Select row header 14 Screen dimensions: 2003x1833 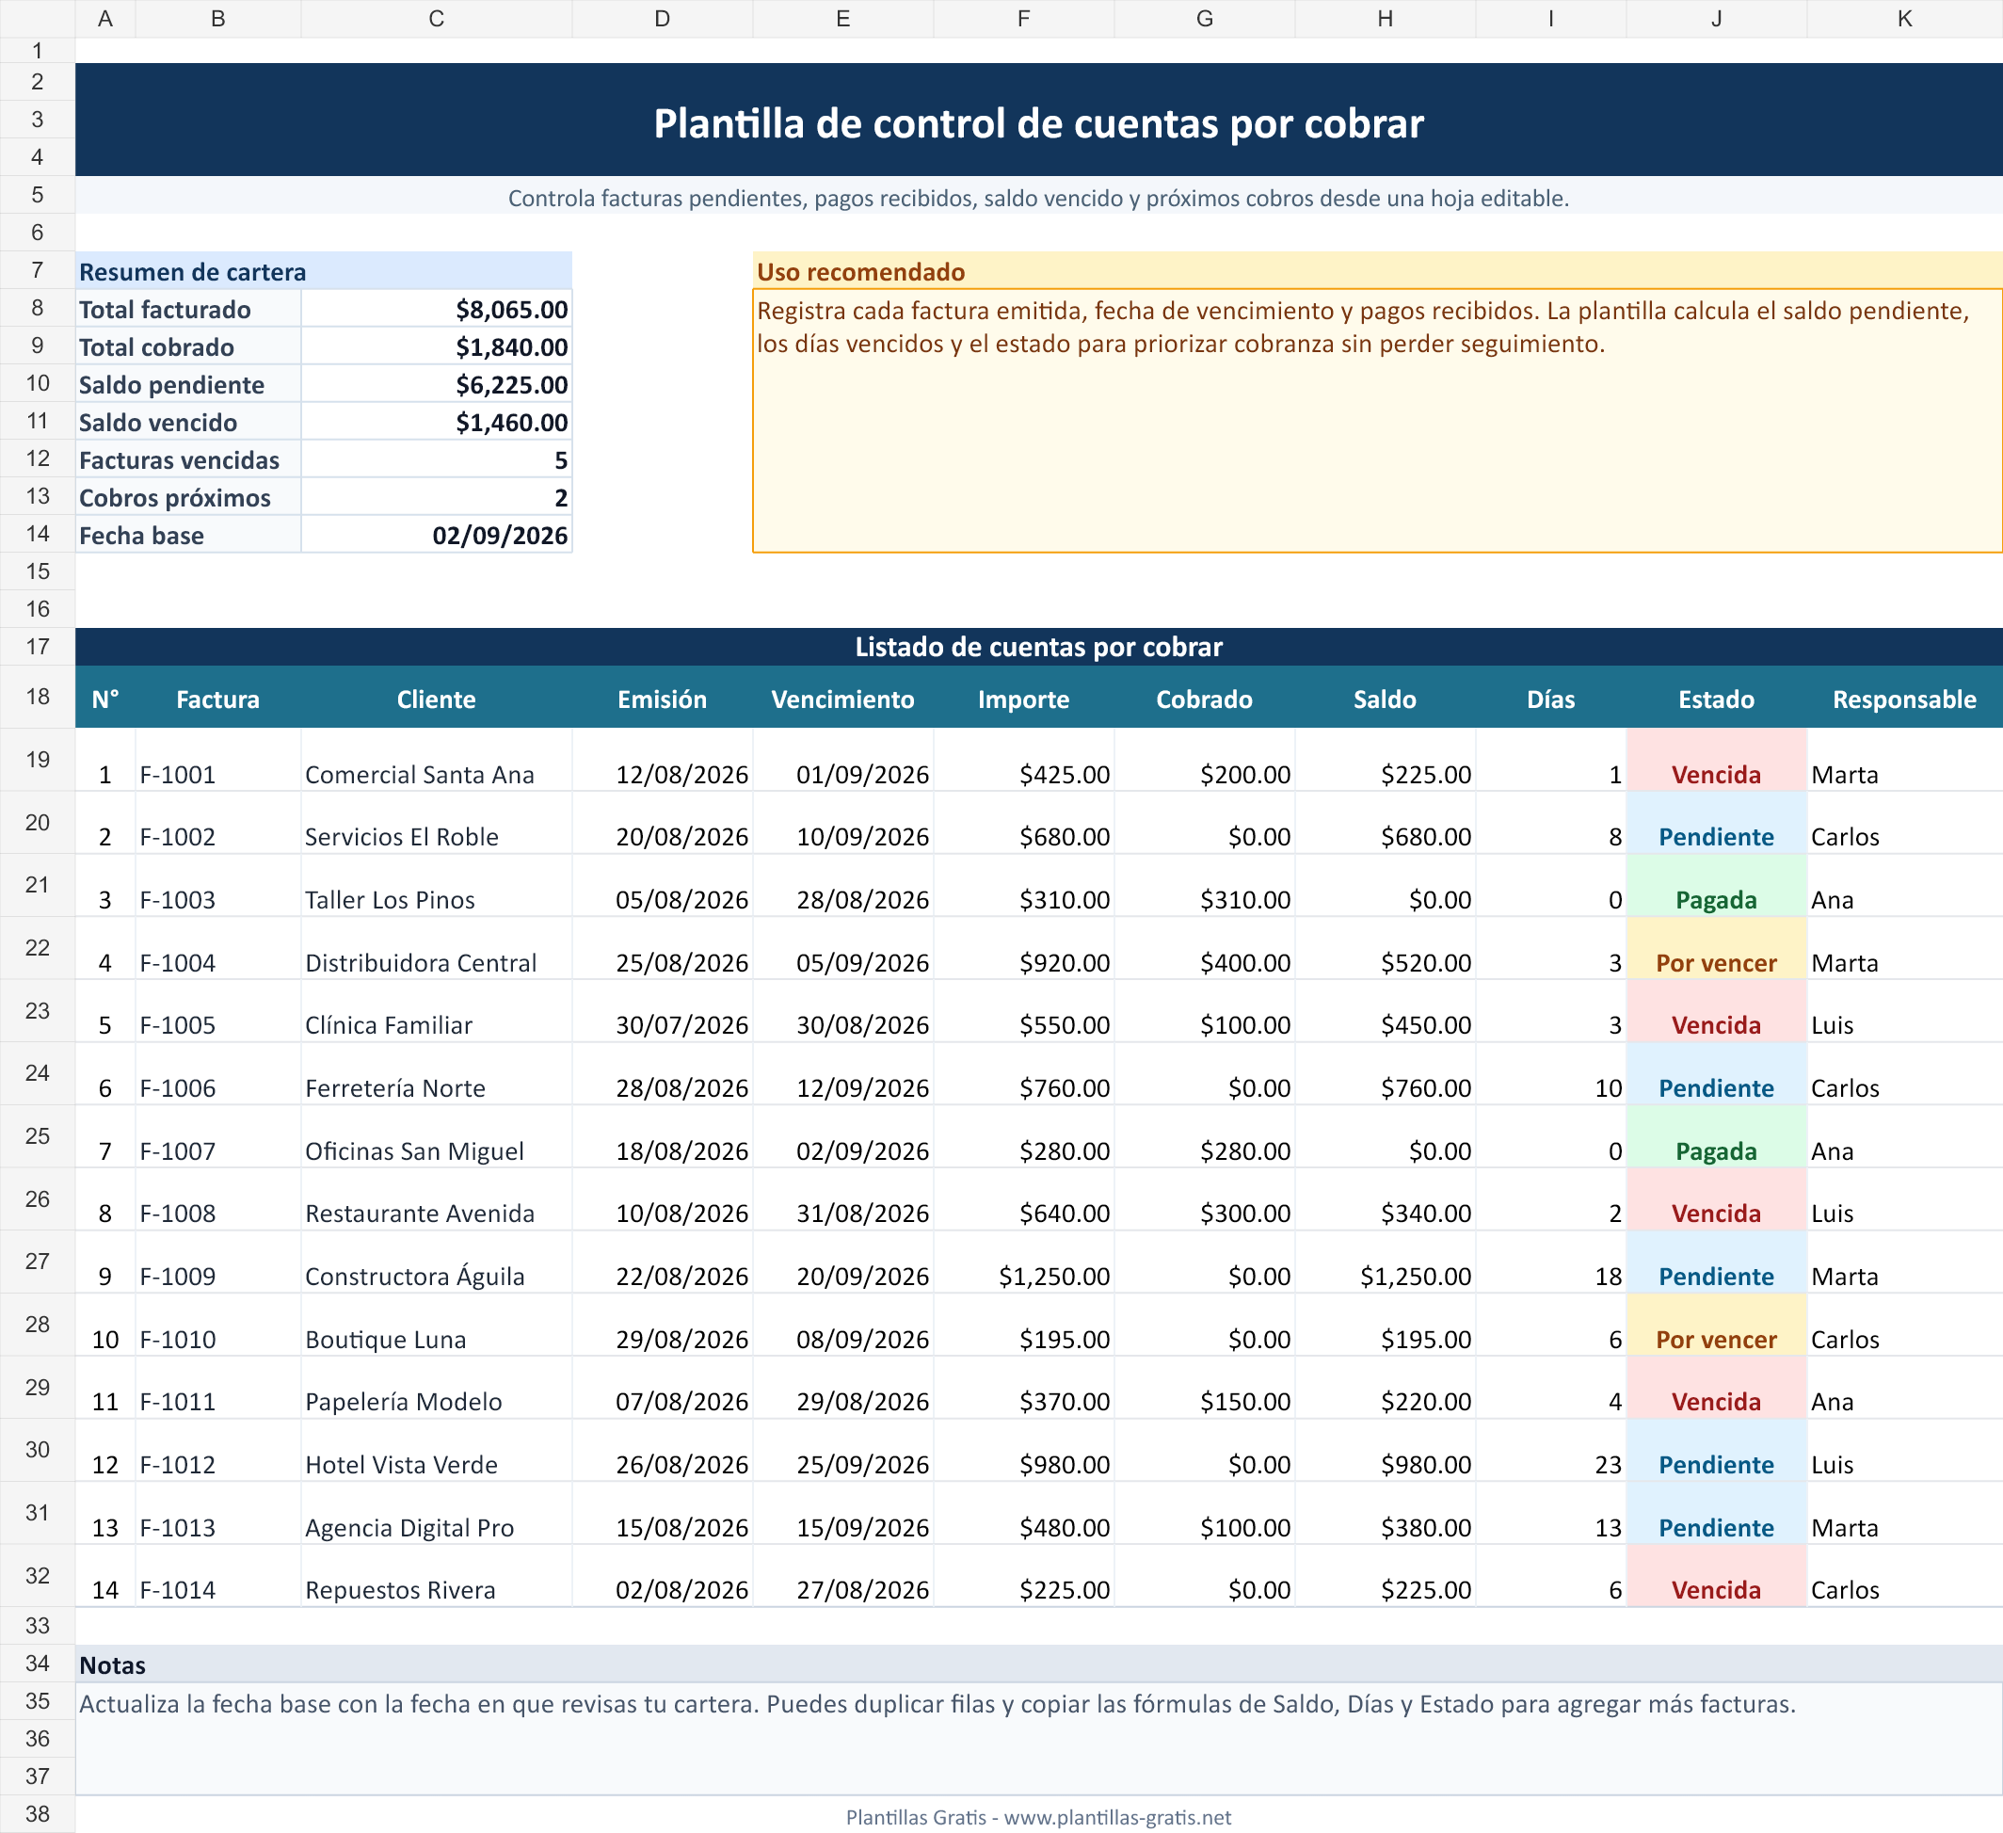pos(38,535)
